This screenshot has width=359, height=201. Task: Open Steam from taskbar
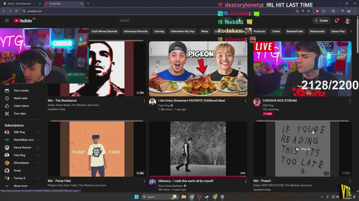coord(207,197)
